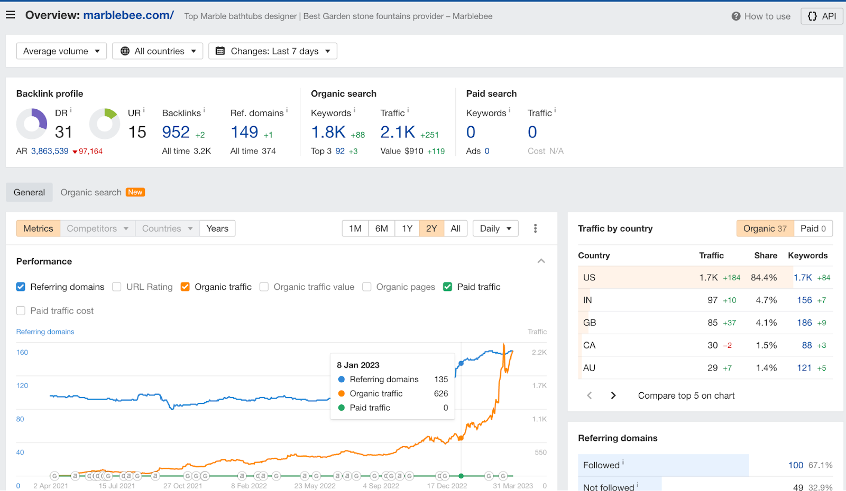Click the info icon next to UR
The height and width of the screenshot is (491, 846).
coord(144,110)
